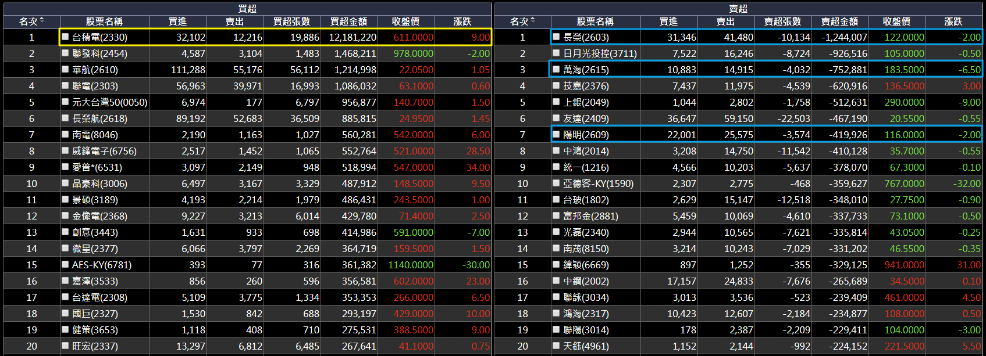Click the 賣超張數 column header
Screen dimensions: 986x356
click(x=782, y=21)
